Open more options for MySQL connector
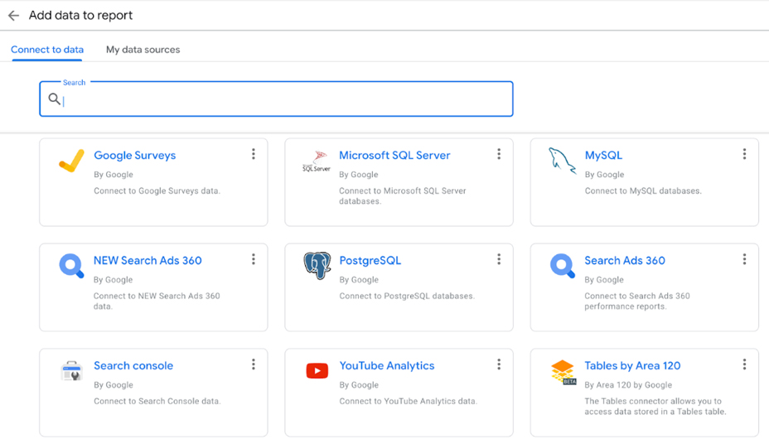769x439 pixels. coord(744,154)
